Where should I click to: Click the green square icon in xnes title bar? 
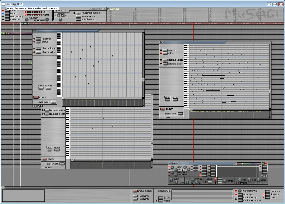click(263, 163)
